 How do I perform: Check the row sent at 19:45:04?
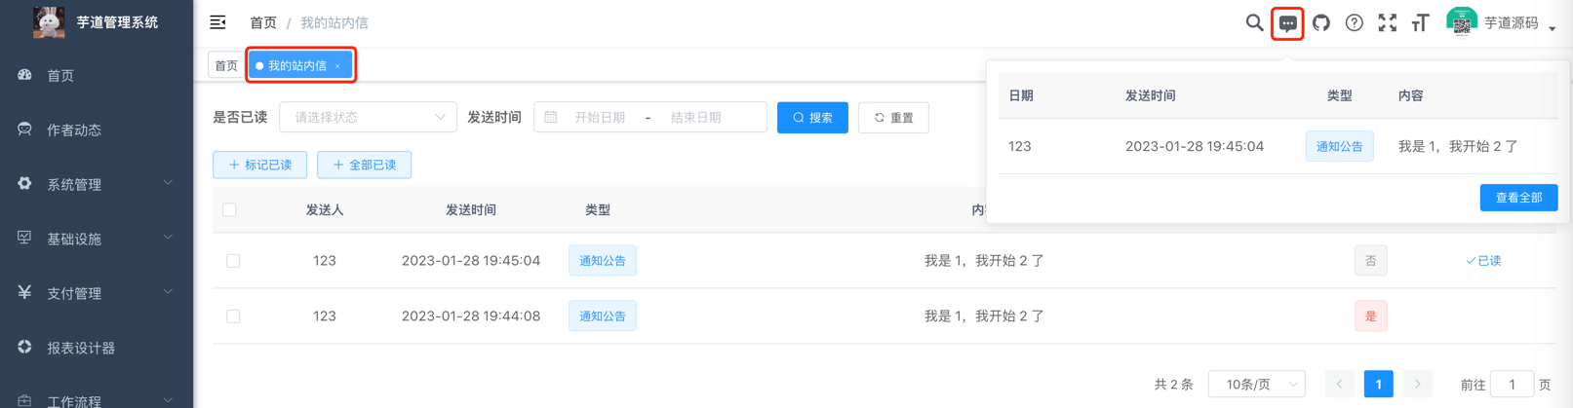(233, 261)
